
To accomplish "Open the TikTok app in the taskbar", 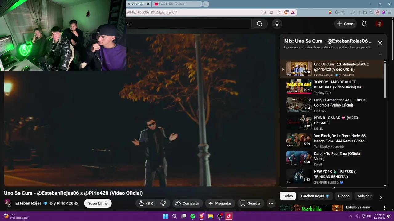I will pos(229,216).
